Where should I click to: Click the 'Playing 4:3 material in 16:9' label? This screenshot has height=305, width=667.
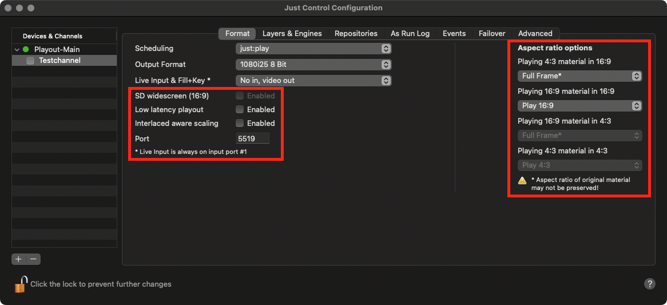coord(565,62)
